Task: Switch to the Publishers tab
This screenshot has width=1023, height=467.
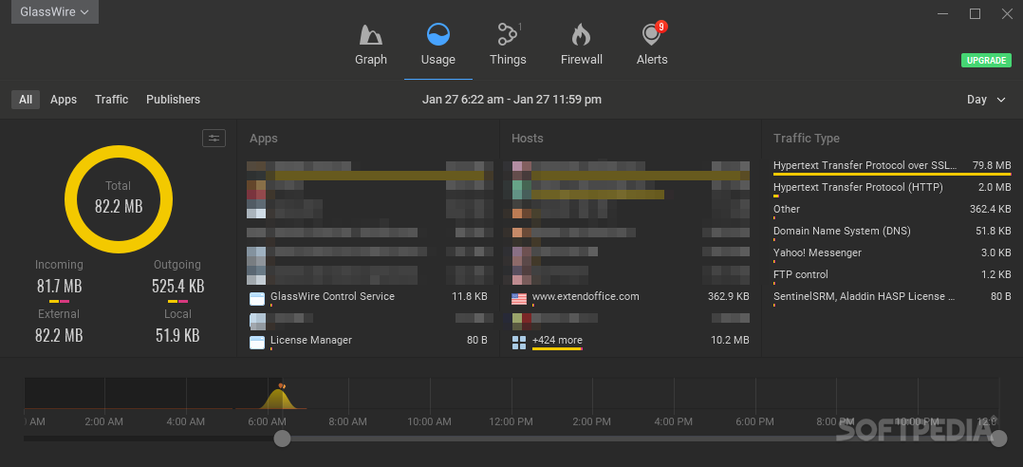Action: [173, 100]
